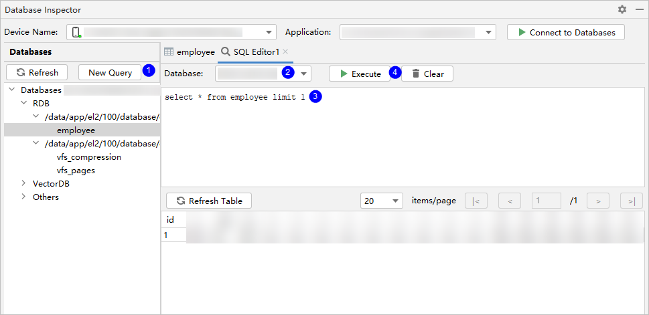
Task: Click Execute to run the query
Action: [x=359, y=74]
